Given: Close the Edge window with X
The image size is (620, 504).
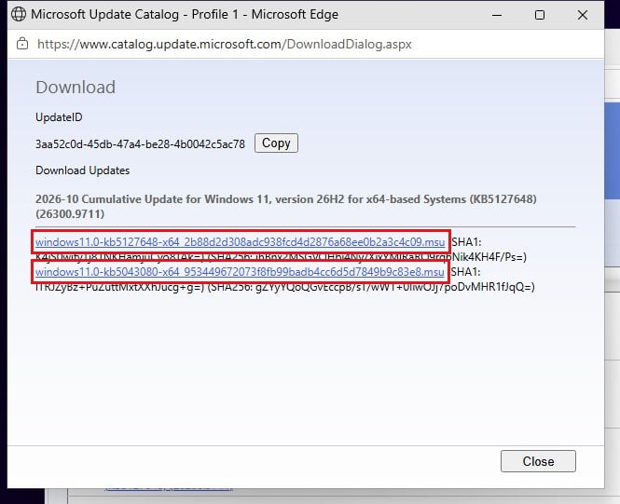Looking at the screenshot, I should pyautogui.click(x=582, y=15).
